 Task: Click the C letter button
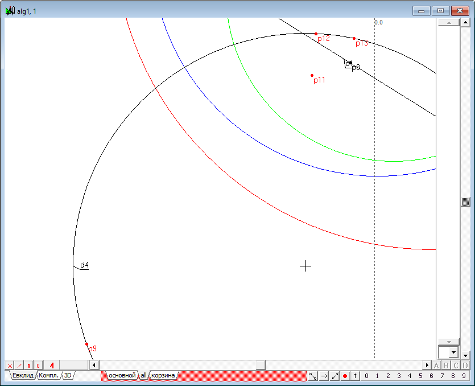(x=455, y=366)
